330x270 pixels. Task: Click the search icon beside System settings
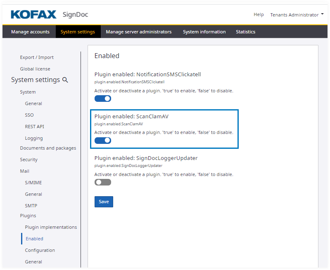[65, 80]
